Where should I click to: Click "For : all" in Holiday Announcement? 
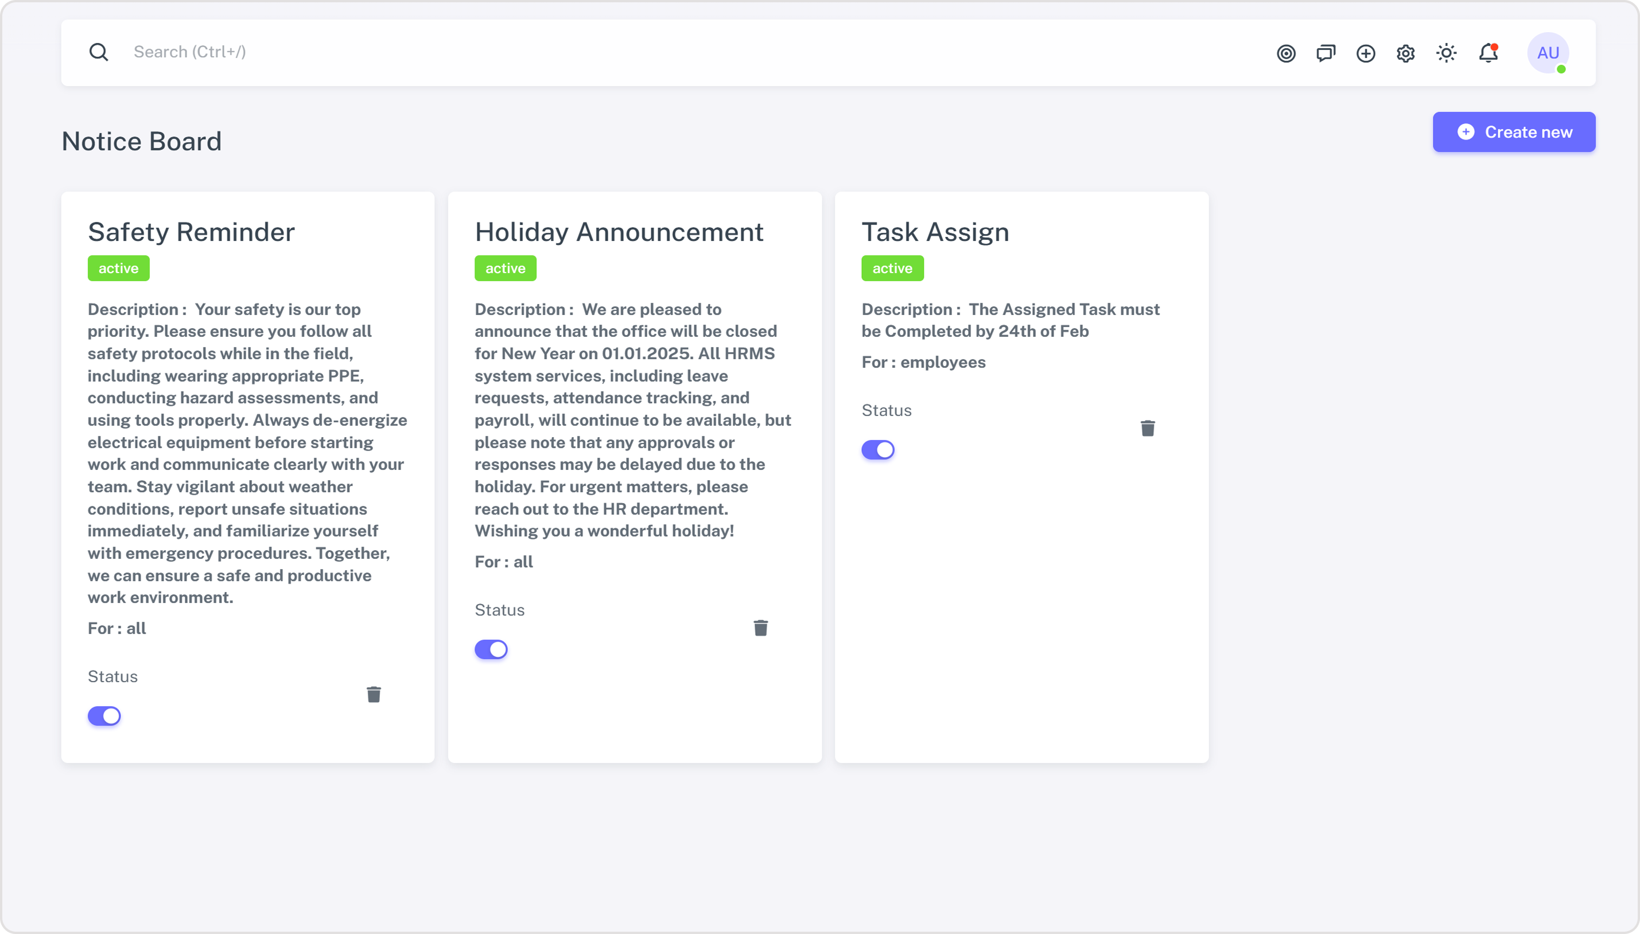[x=504, y=562]
